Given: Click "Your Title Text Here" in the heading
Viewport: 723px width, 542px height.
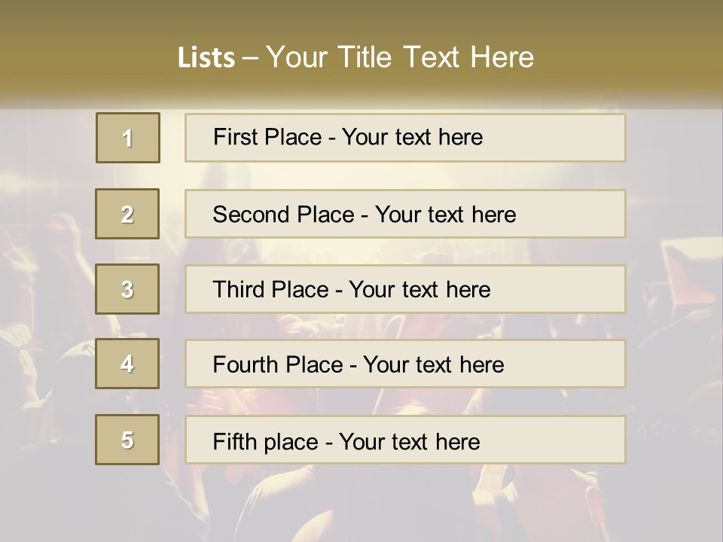Looking at the screenshot, I should pos(400,57).
